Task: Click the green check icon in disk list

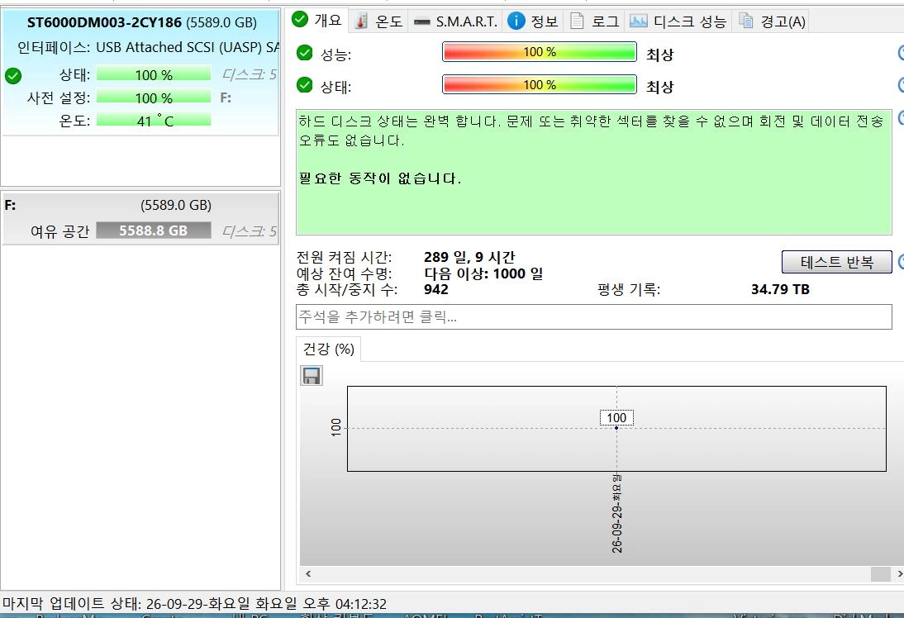Action: [x=13, y=75]
